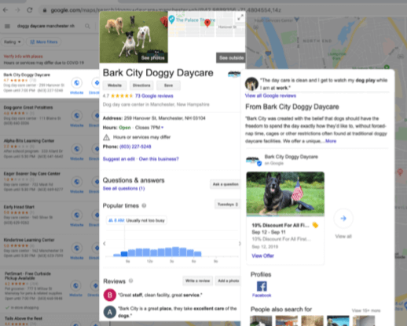The image size is (407, 326).
Task: Click Suggest an edit link
Action: [x=119, y=159]
